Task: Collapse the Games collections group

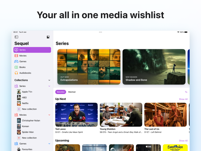Action: 49,144
